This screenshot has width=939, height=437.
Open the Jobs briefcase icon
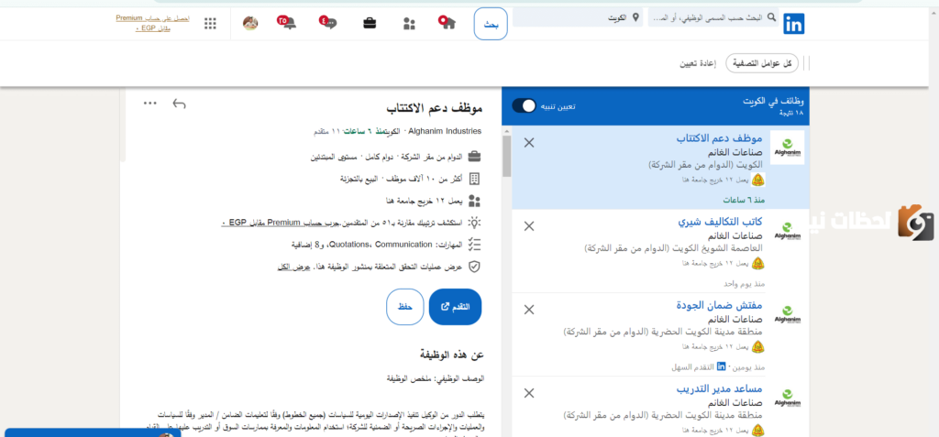tap(370, 23)
